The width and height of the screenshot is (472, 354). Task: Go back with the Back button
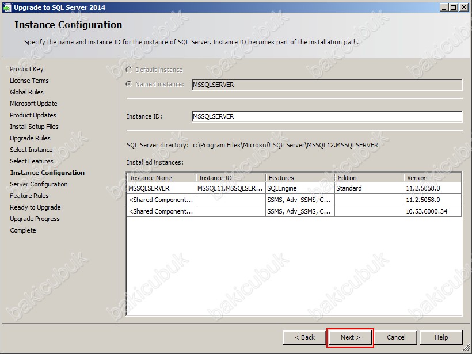coord(304,337)
